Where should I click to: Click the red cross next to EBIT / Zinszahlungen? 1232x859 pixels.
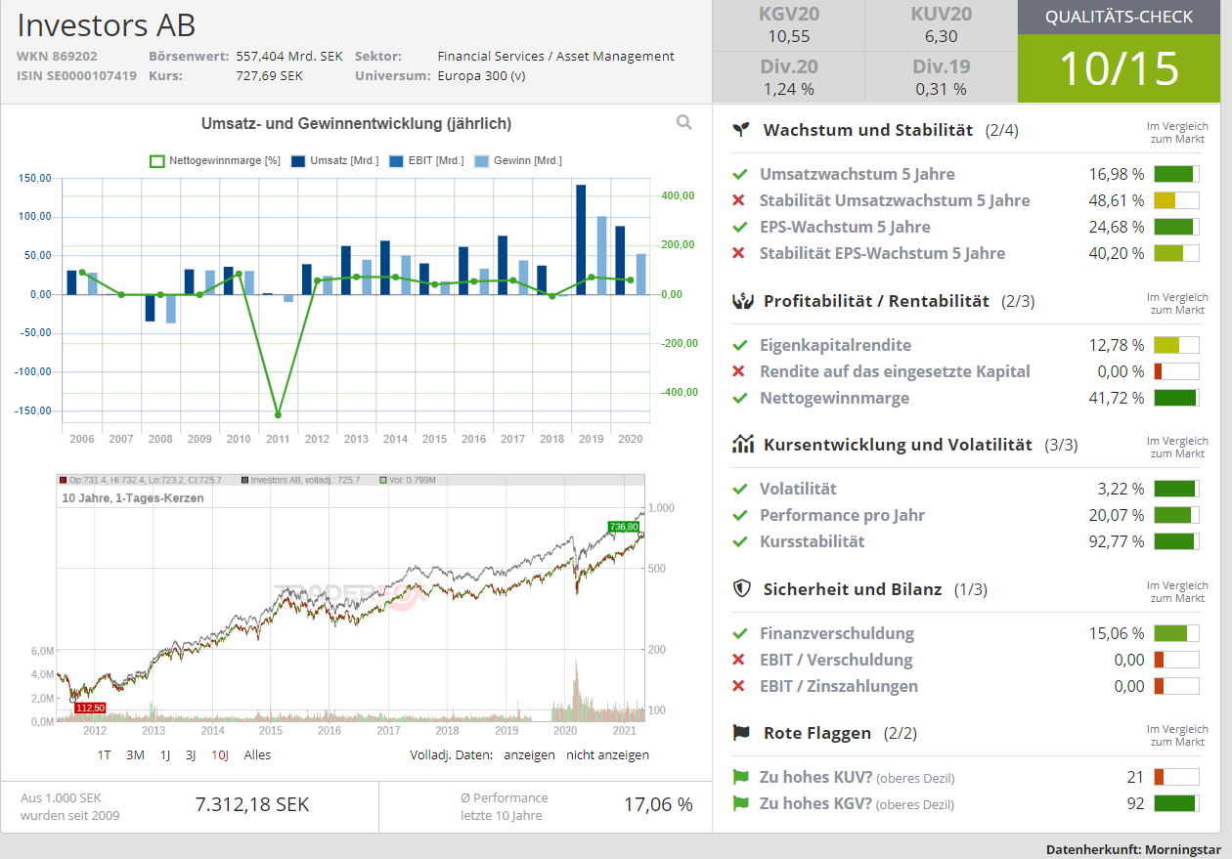point(739,686)
